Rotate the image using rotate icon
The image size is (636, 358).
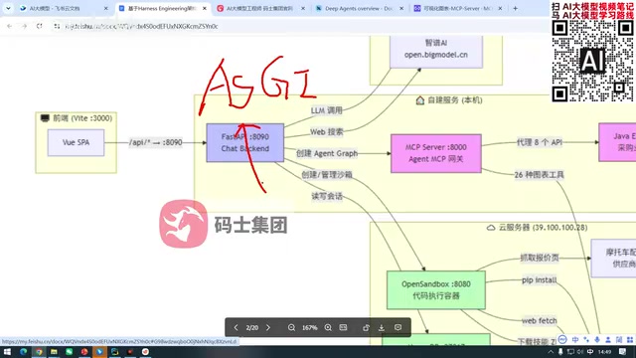coord(366,327)
